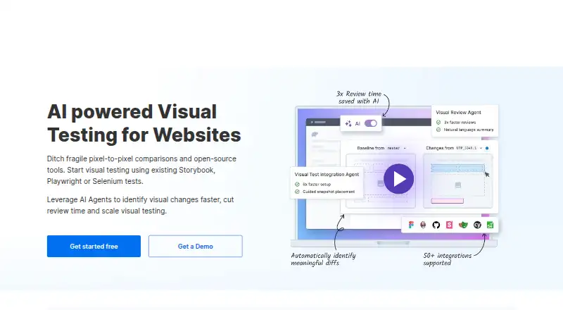Click the Storybook integration icon

[x=449, y=225]
